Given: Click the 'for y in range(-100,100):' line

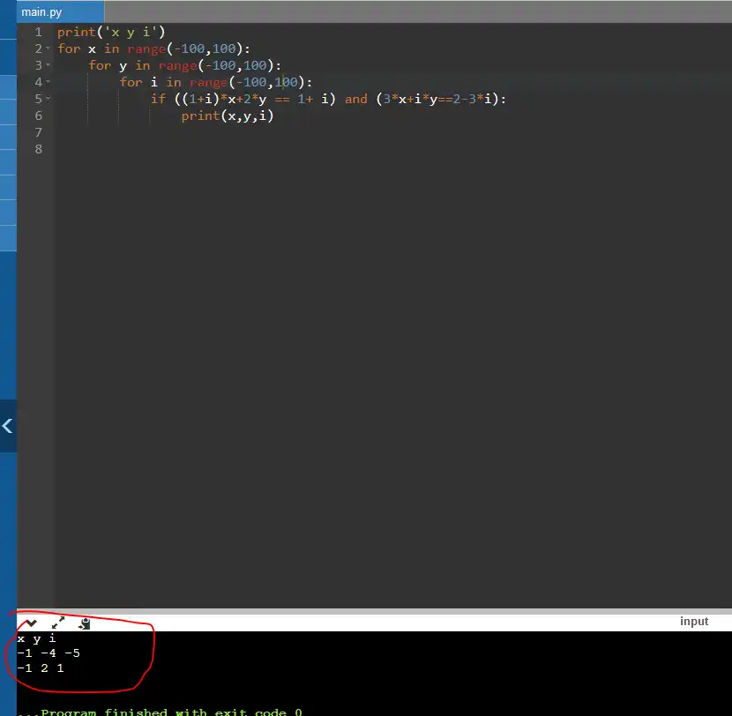Looking at the screenshot, I should pyautogui.click(x=185, y=65).
